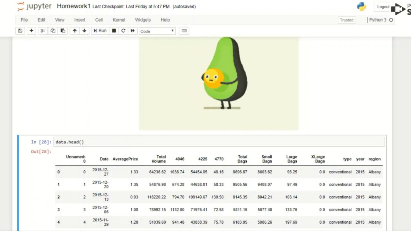411x231 pixels.
Task: Open the Widgets menu
Action: click(x=143, y=20)
